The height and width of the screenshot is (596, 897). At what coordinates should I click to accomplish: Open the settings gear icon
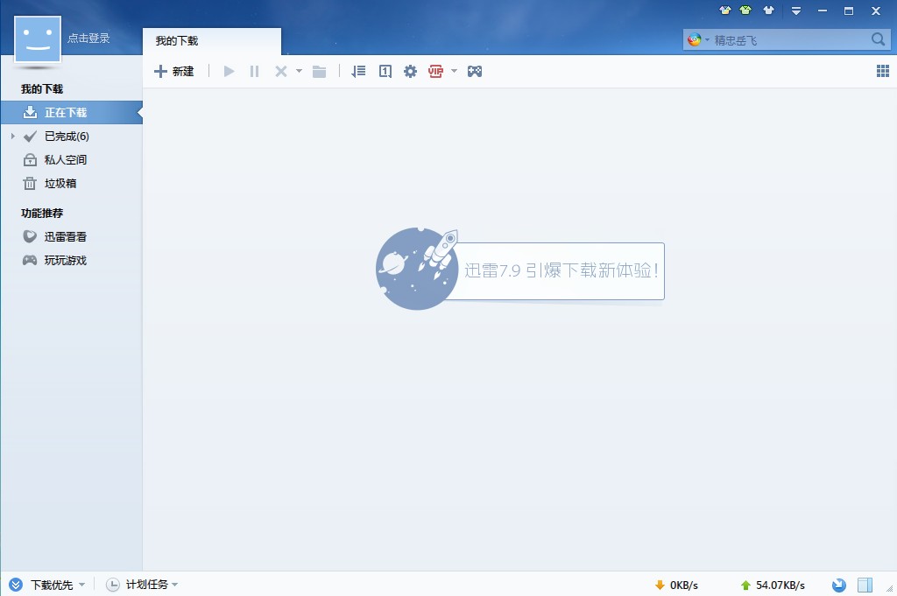click(x=410, y=71)
